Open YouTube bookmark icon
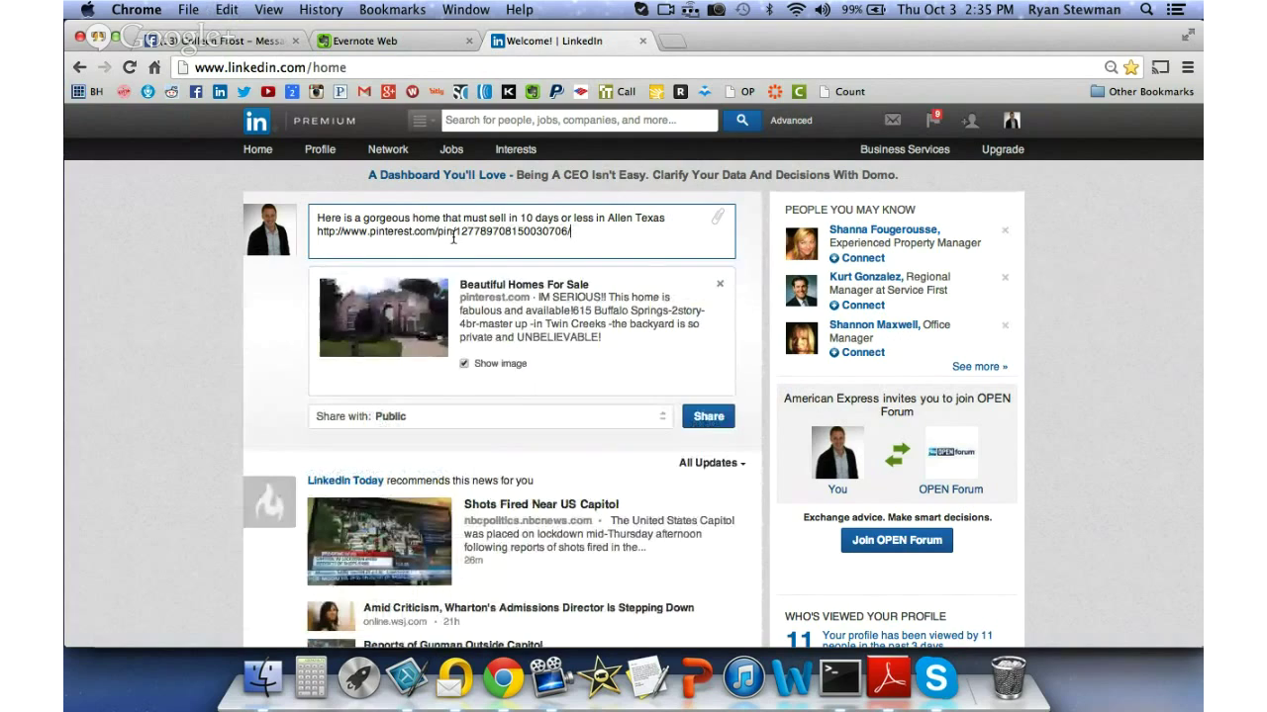Viewport: 1267px width, 712px height. tap(267, 92)
